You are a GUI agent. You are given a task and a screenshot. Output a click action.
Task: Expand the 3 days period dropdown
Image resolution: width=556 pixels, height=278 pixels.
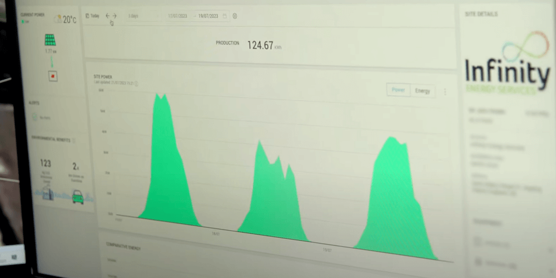[x=142, y=16]
